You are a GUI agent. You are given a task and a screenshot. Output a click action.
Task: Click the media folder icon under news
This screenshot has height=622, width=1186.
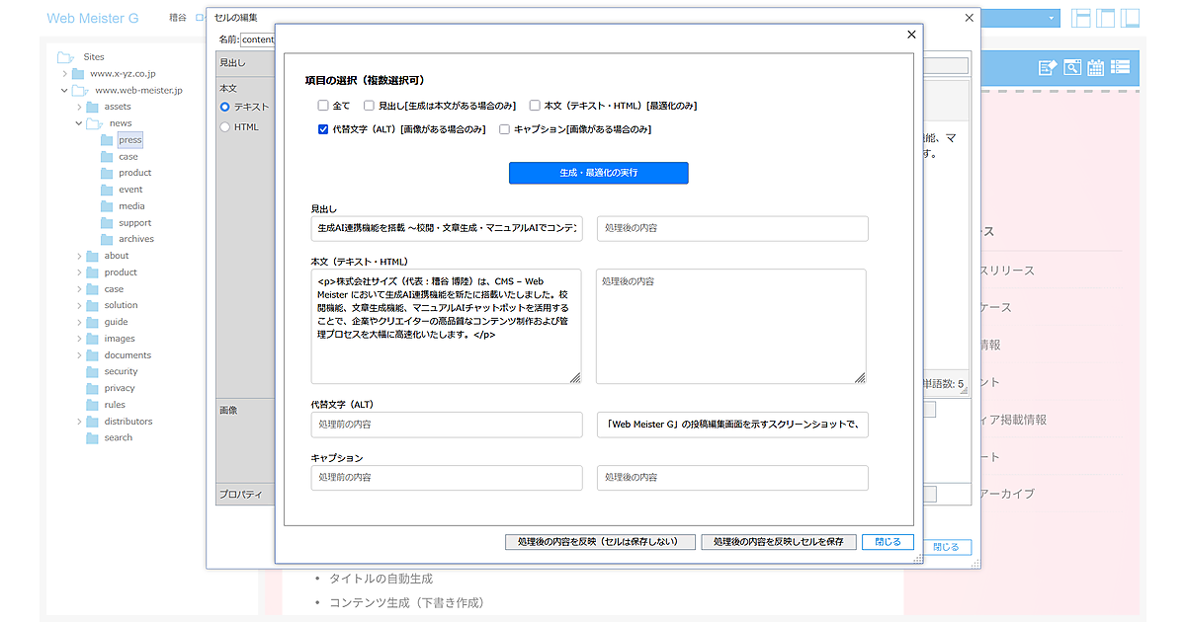coord(107,206)
